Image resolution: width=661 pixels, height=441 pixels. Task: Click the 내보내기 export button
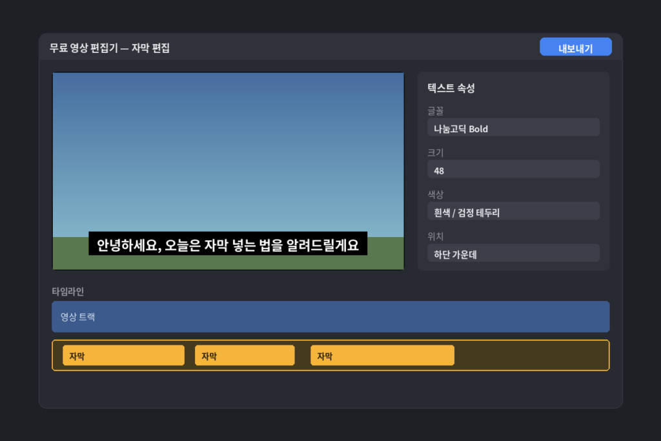575,46
